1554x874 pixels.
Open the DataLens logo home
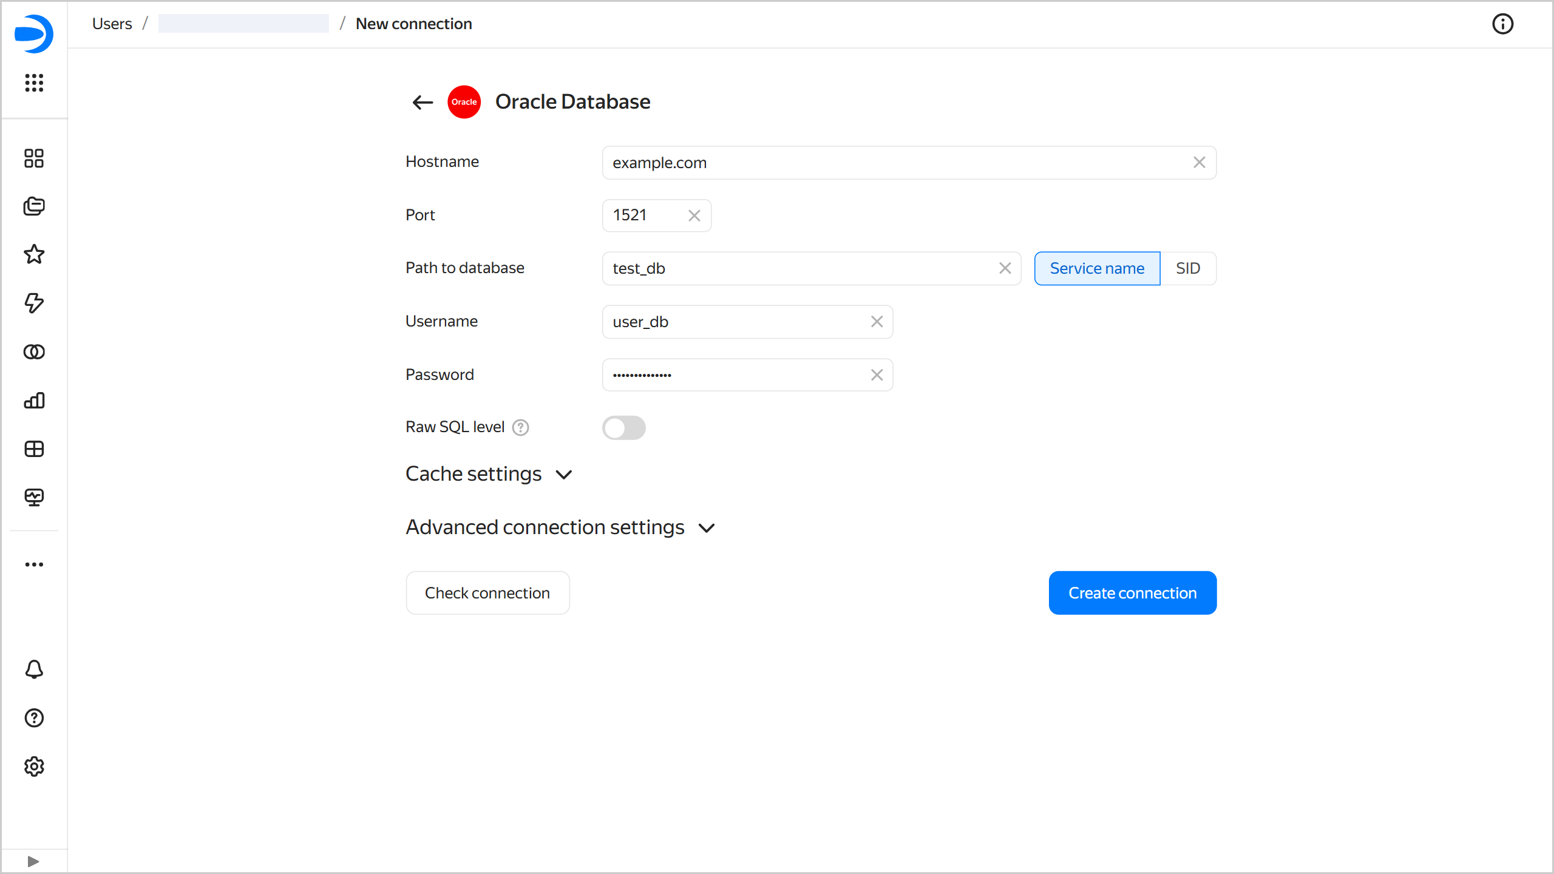(34, 33)
